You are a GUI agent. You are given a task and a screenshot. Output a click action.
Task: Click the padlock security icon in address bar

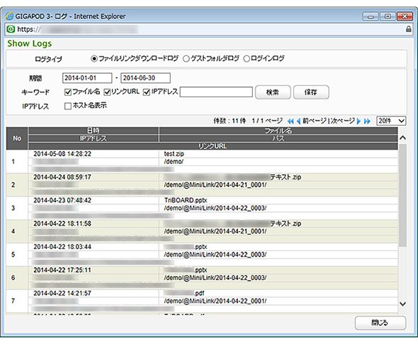(x=408, y=29)
